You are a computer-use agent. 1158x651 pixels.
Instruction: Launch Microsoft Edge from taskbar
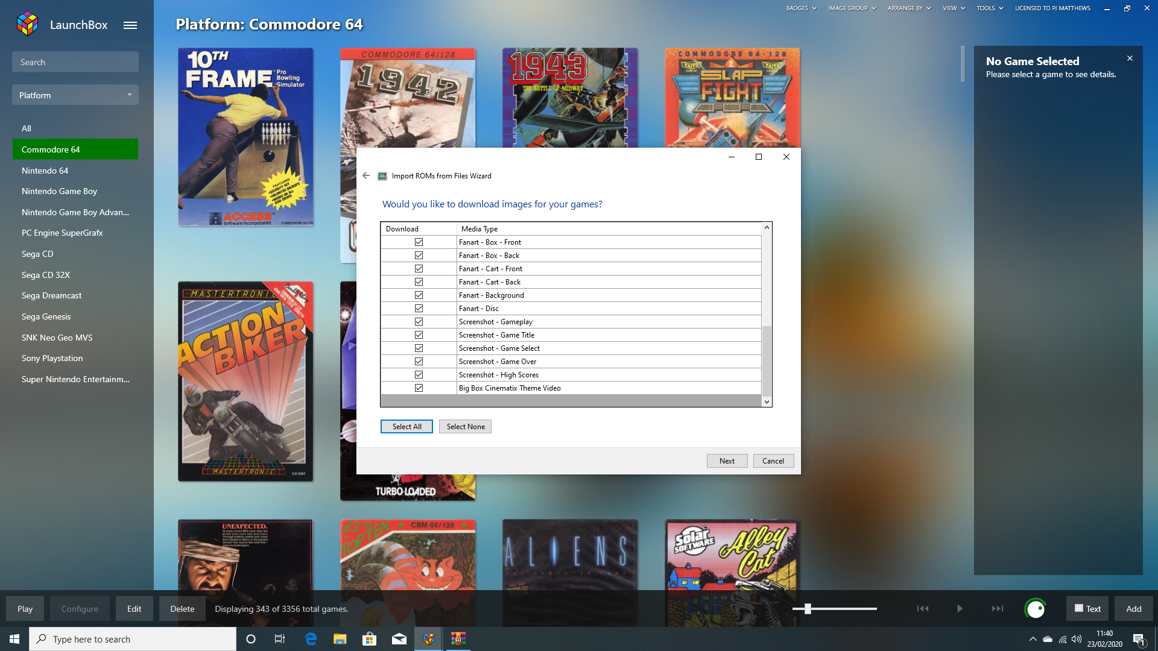[311, 639]
